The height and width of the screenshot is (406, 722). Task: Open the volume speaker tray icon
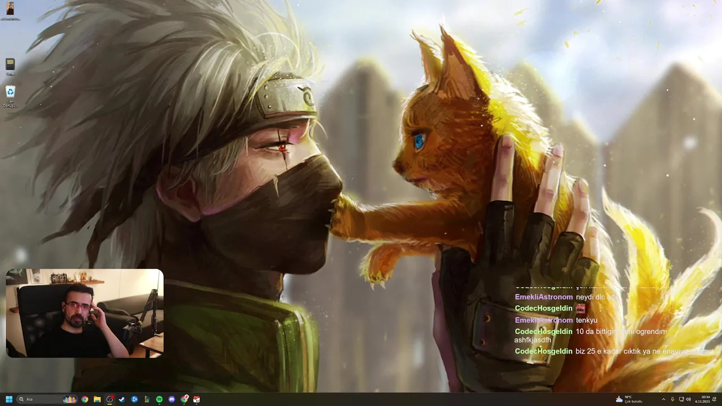tap(688, 399)
